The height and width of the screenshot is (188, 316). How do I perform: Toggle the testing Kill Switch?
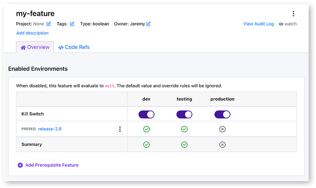tap(184, 114)
